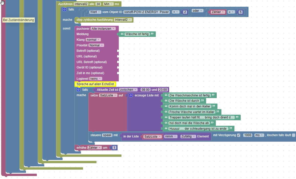
Task: Edit text Wäsche ist fertig
Action: click(137, 34)
